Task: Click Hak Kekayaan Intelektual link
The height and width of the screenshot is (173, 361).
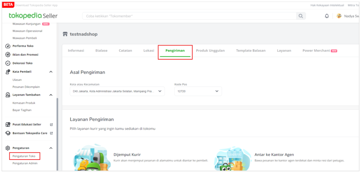Action: [327, 5]
